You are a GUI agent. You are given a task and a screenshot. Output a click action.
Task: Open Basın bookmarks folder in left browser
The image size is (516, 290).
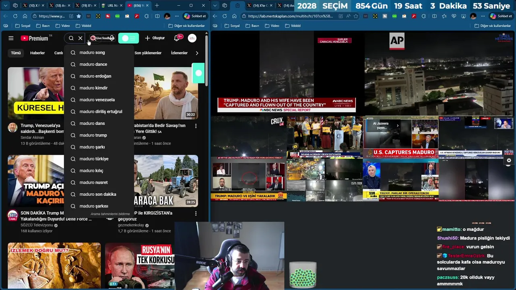[43, 26]
